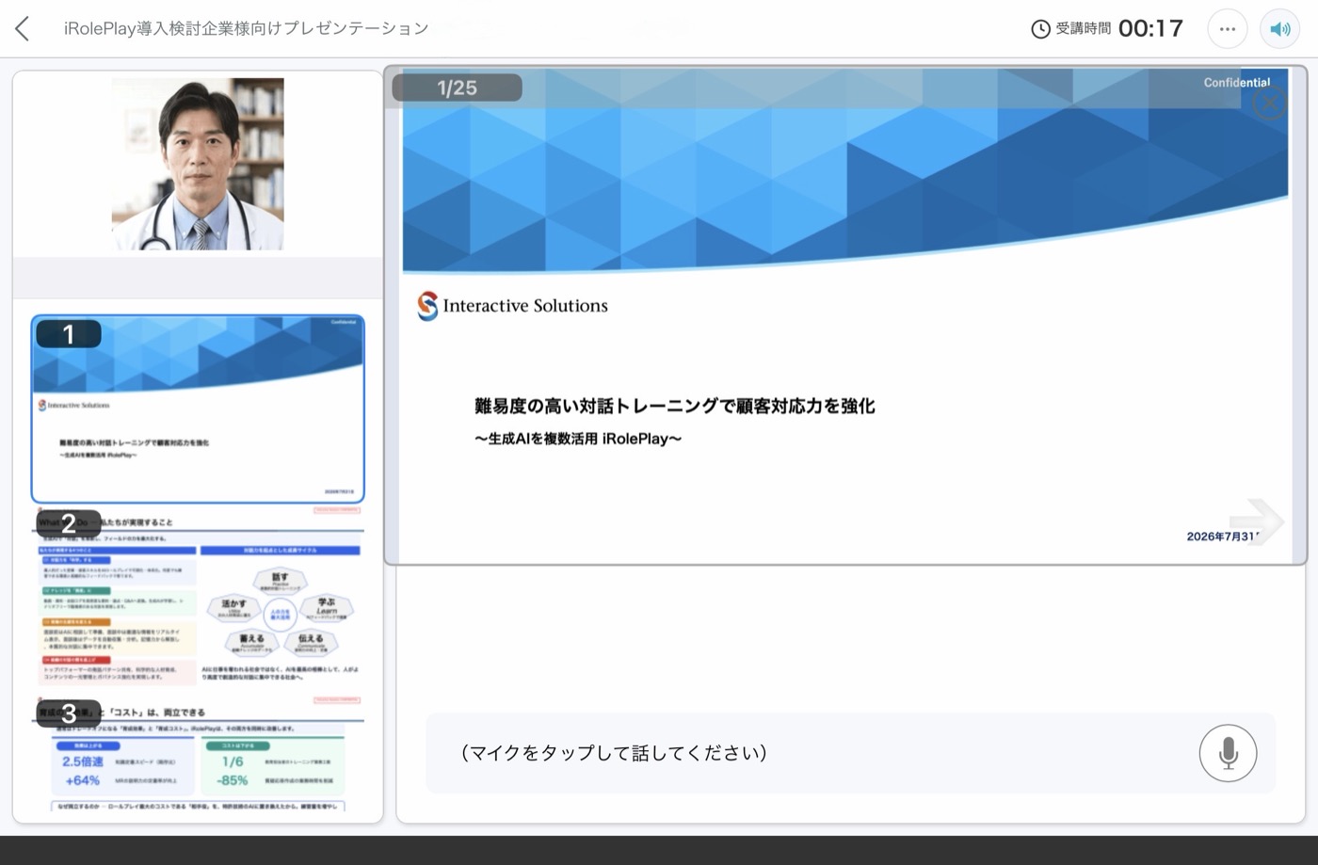Click the iRolePlay presentation title text
The image size is (1318, 865).
pyautogui.click(x=247, y=29)
